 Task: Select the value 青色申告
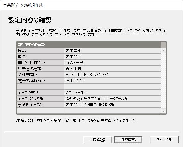(x=112, y=69)
